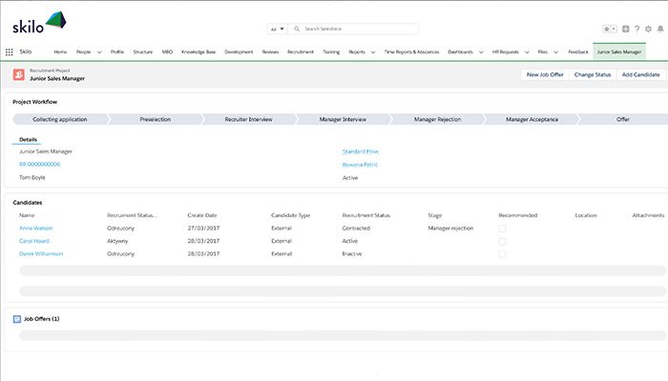
Task: Open the App Launcher grid icon
Action: click(10, 51)
